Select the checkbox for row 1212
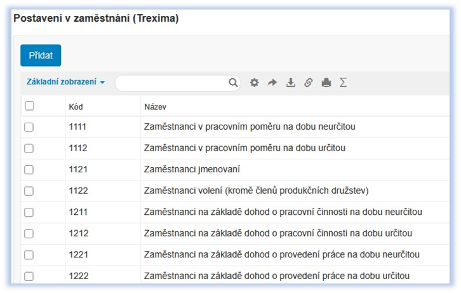This screenshot has width=461, height=293. (29, 233)
